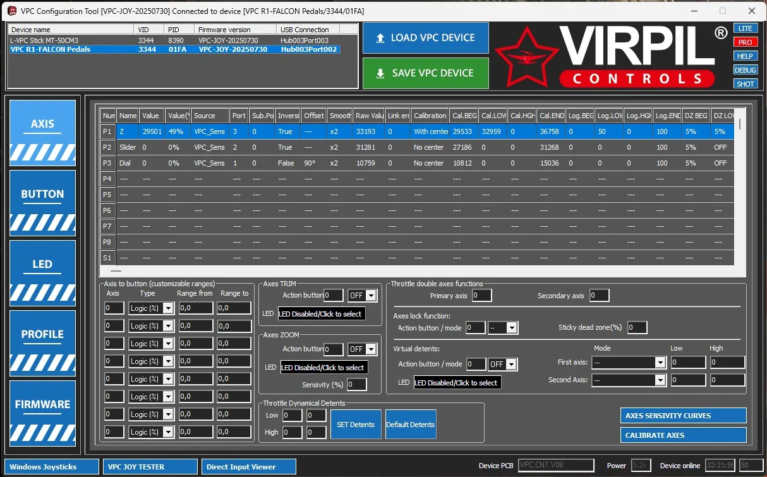This screenshot has width=767, height=477.
Task: Click the Secondary axis input field
Action: point(599,296)
